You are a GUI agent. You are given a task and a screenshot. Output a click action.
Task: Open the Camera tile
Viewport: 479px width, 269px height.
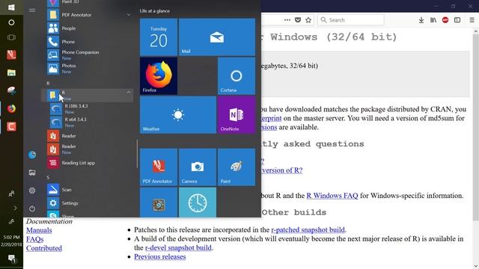[198, 167]
